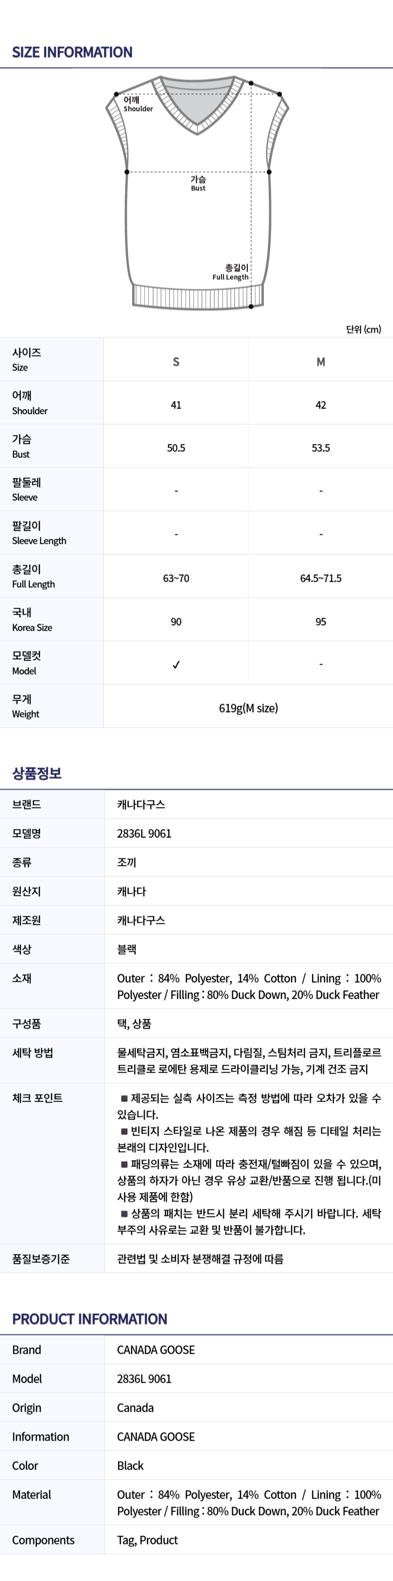Click the Black color value
393x1581 pixels.
coord(130,1466)
